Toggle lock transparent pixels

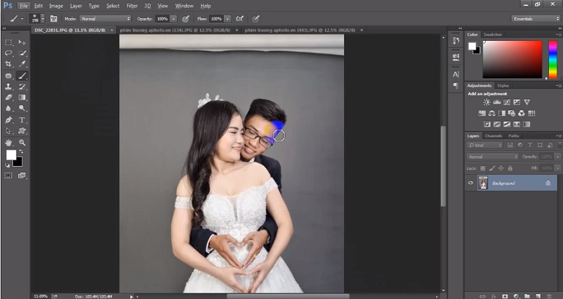pos(483,168)
